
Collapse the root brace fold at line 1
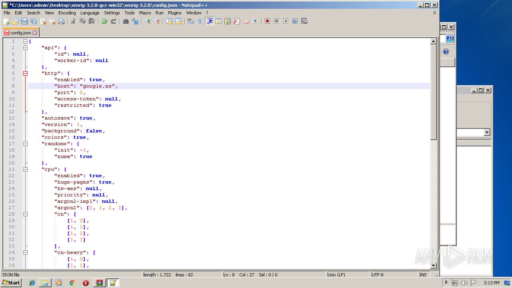25,41
